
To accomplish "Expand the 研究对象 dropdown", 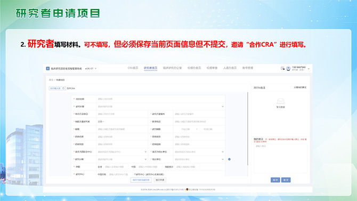I will click(160, 107).
